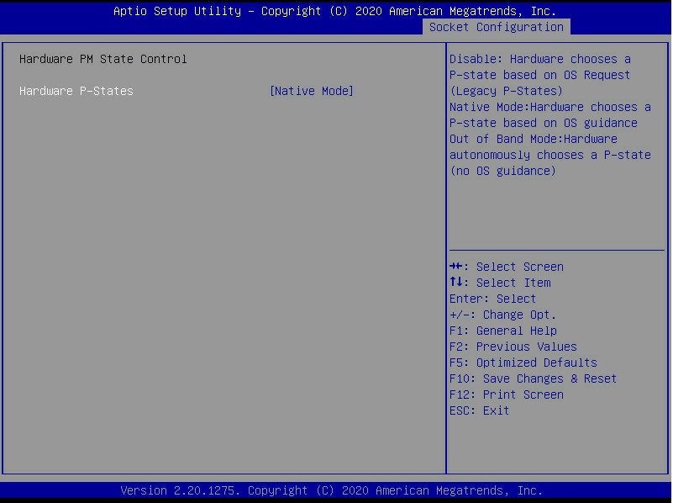Click the Aptio Setup Utility title text
Viewport: 673px width, 503px height.
pyautogui.click(x=334, y=11)
